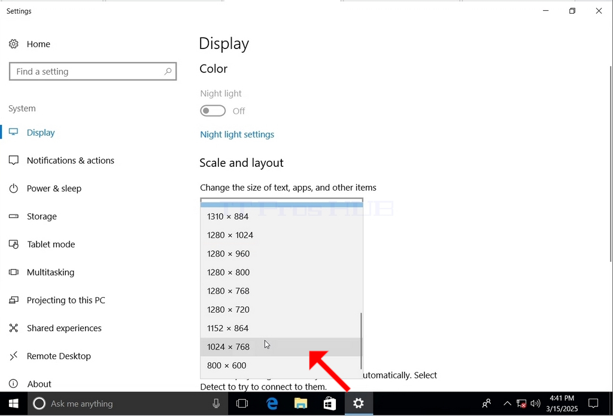Click the About info icon

click(x=14, y=384)
